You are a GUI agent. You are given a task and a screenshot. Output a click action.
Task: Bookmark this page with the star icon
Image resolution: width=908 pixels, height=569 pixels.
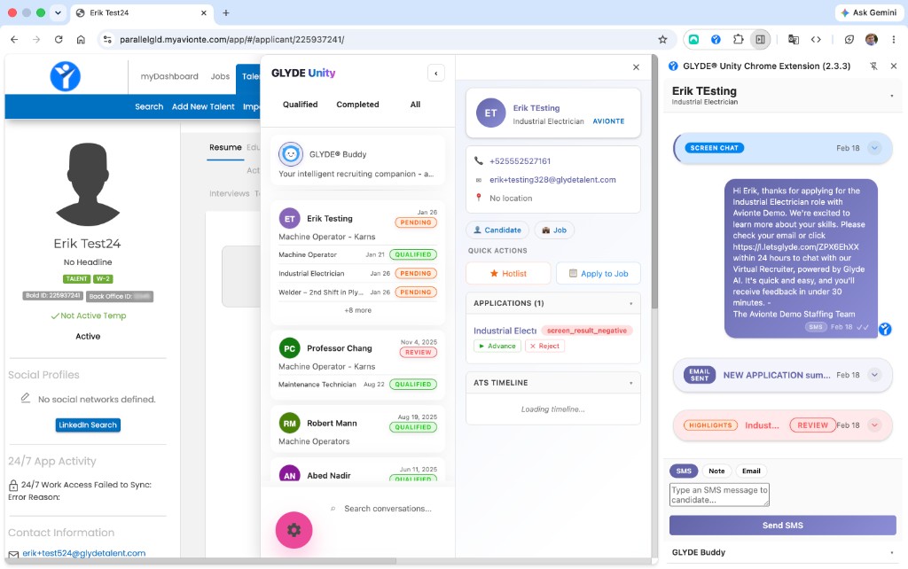pyautogui.click(x=662, y=39)
